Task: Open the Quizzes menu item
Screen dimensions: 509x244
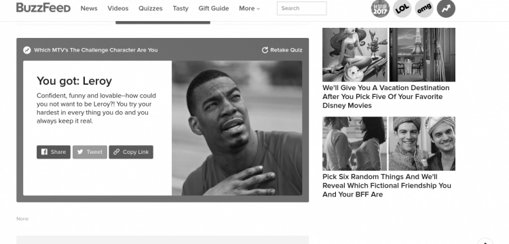Action: coord(151,8)
